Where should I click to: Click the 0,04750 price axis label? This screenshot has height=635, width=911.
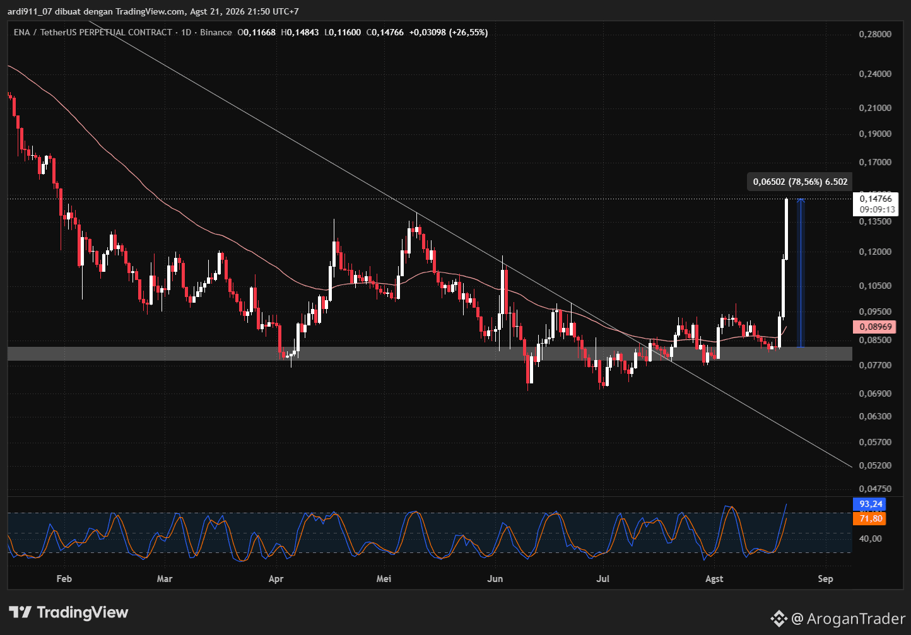875,489
